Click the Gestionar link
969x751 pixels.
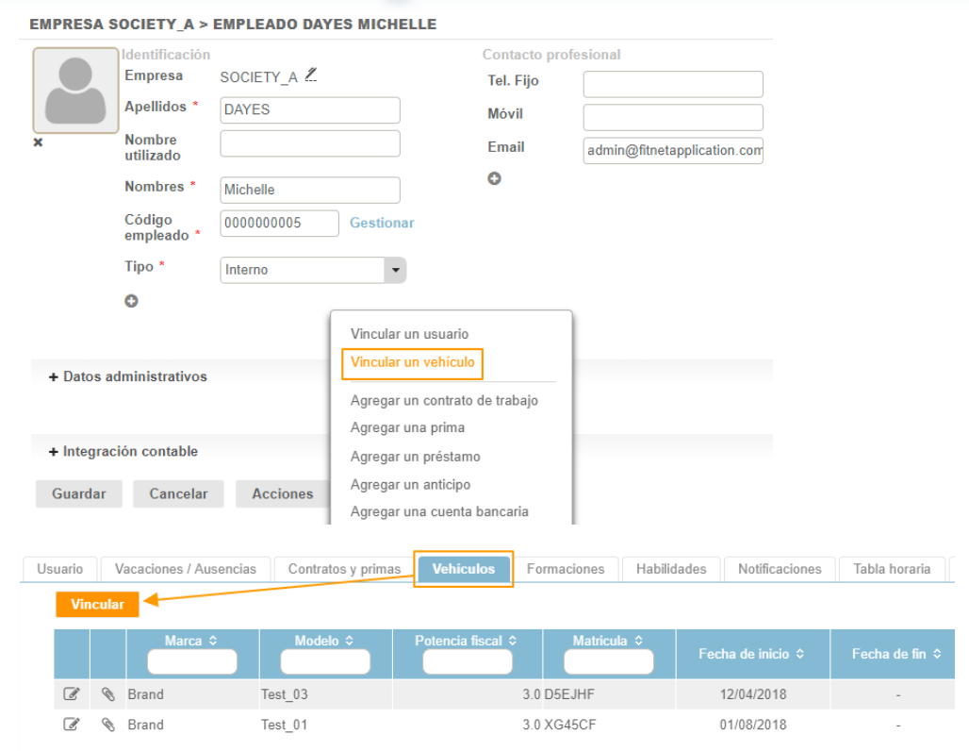click(x=382, y=223)
